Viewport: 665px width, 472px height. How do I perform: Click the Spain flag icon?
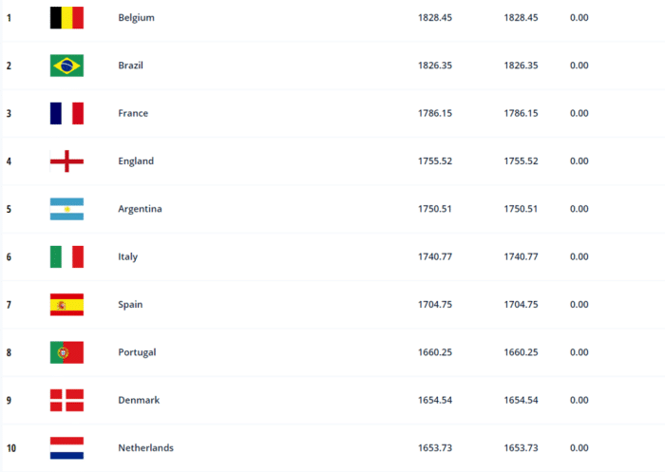pos(66,305)
